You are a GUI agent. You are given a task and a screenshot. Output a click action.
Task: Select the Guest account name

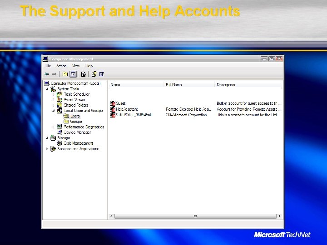[x=120, y=103]
